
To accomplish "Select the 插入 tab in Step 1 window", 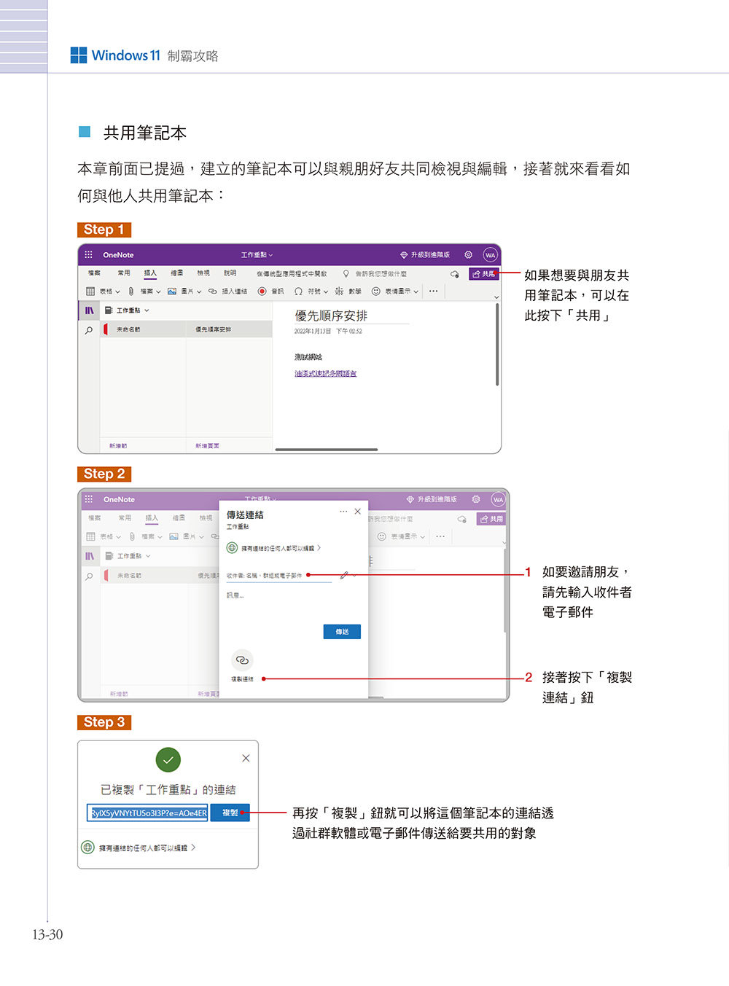I will (x=150, y=273).
